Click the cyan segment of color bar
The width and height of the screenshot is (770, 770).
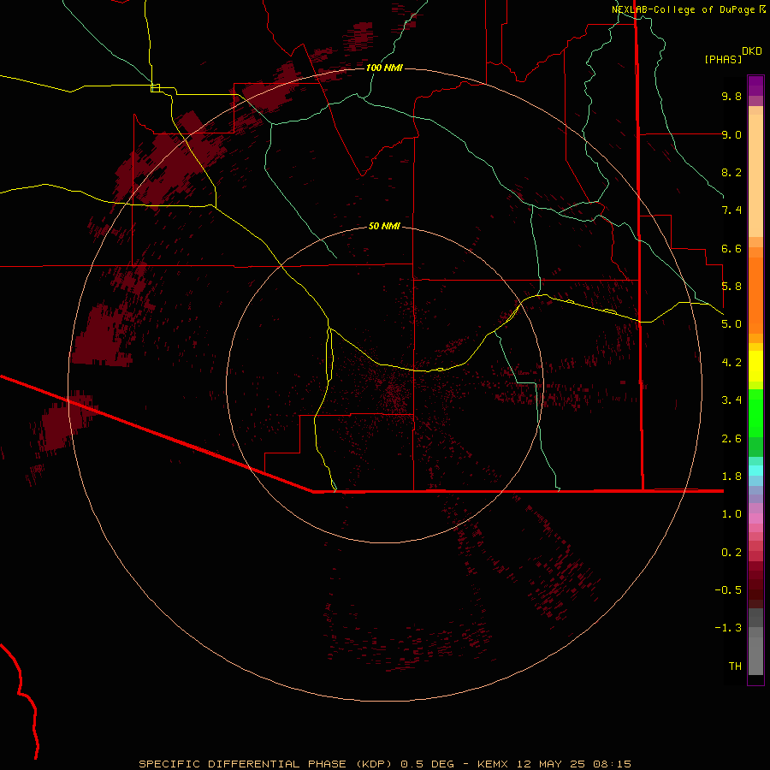tap(755, 471)
